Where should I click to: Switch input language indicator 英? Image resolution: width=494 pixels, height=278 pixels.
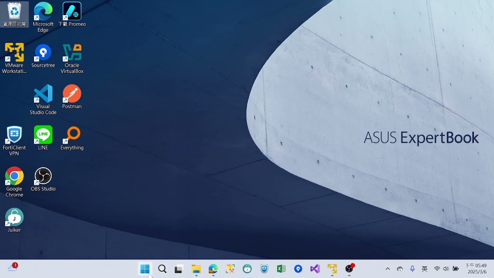pos(425,269)
